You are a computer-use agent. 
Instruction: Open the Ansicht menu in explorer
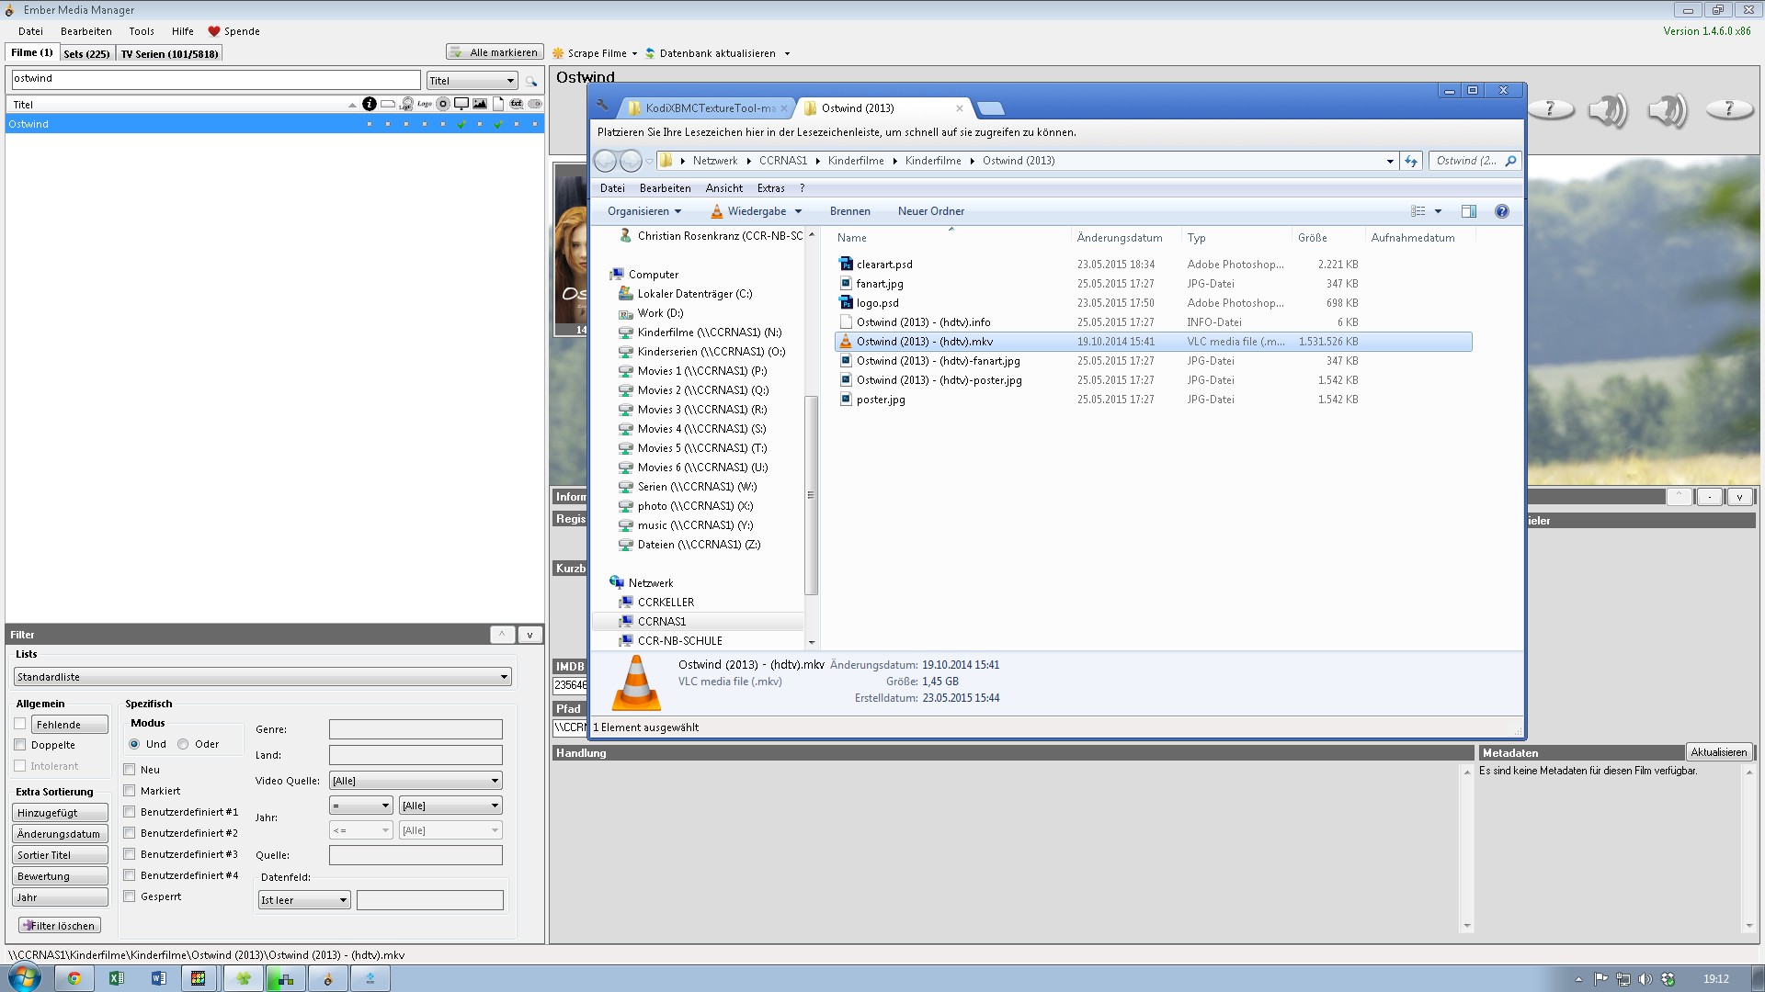[x=724, y=188]
